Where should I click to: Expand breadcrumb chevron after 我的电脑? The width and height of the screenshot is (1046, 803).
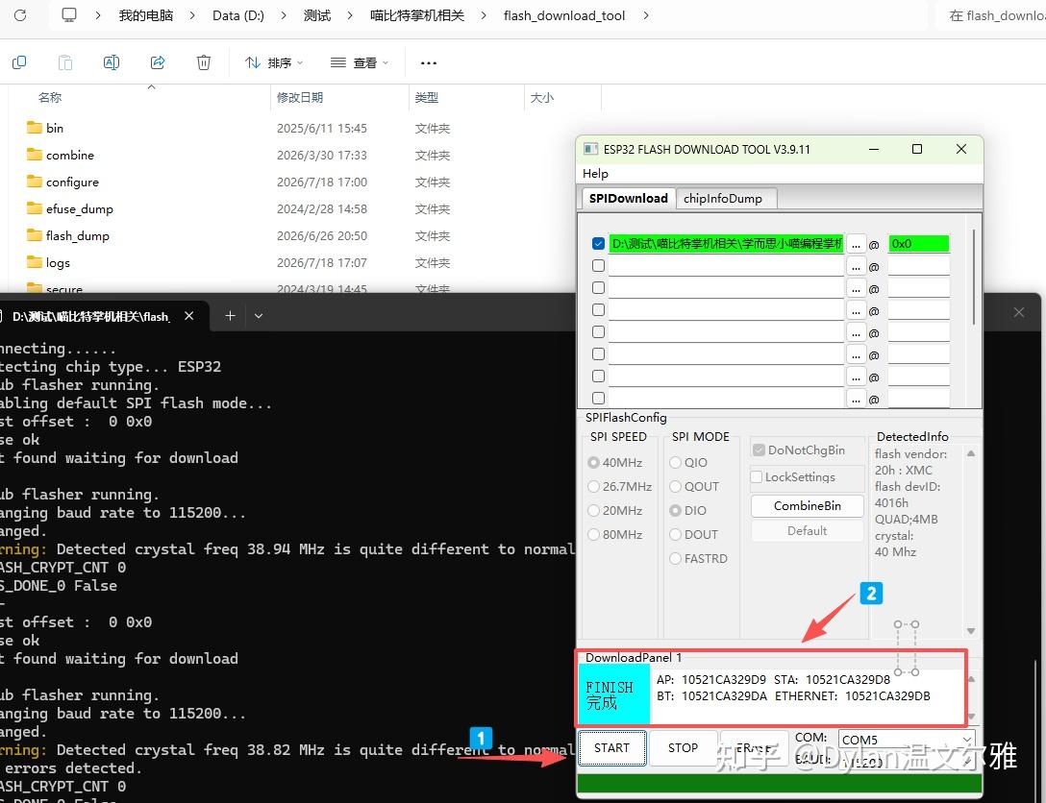point(192,15)
